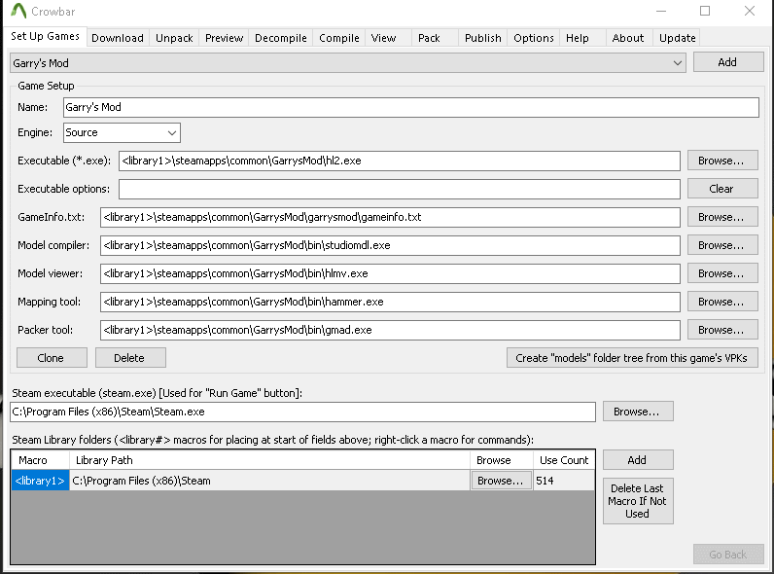Open the Publish tab
Screen dimensions: 774x574
pyautogui.click(x=482, y=38)
